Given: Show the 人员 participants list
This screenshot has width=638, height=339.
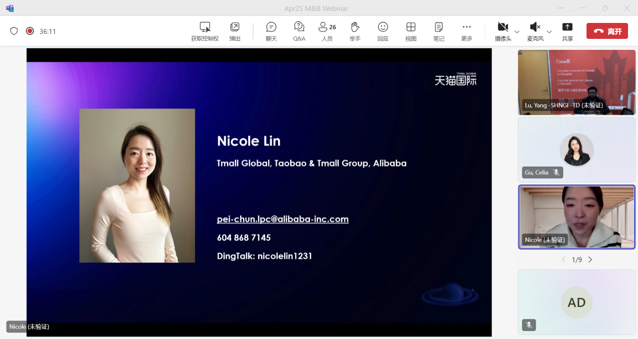Looking at the screenshot, I should [327, 31].
